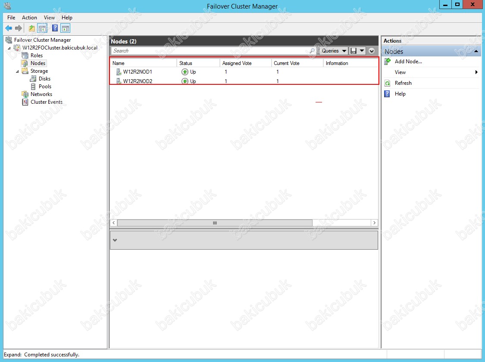
Task: Toggle the action pane toolbar icon
Action: [65, 28]
